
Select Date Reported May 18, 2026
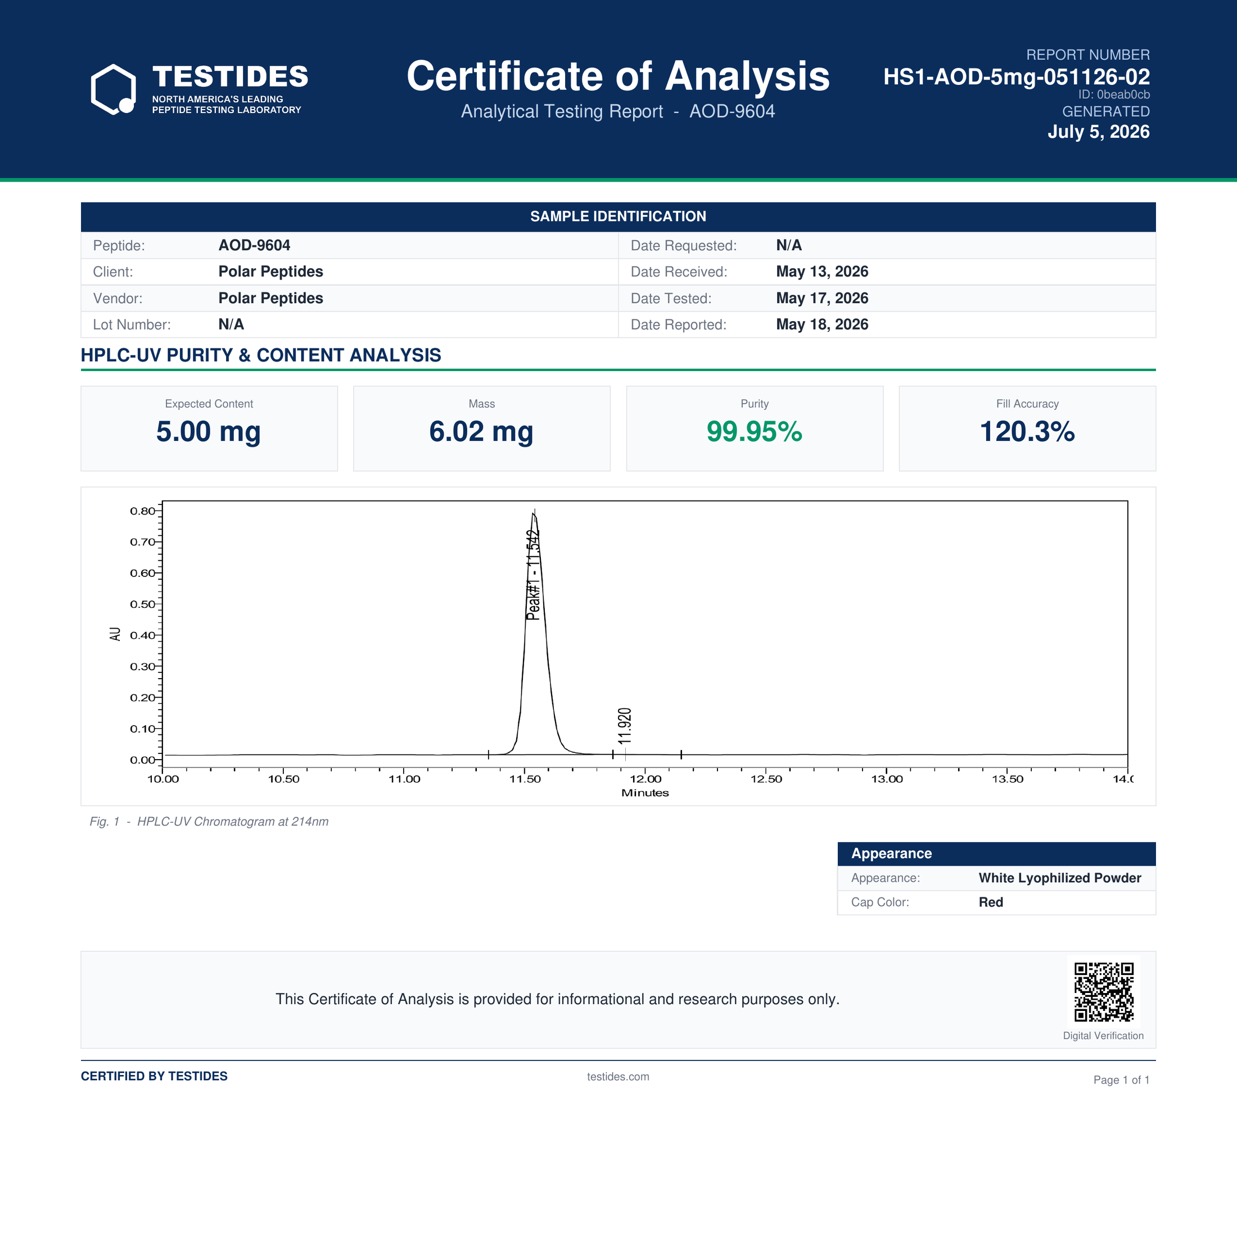[822, 324]
